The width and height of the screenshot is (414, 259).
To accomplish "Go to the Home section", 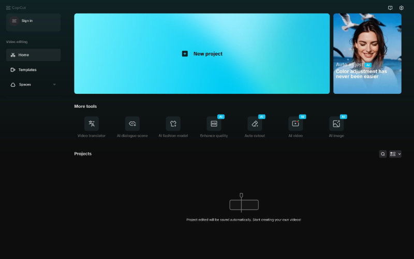I will click(33, 55).
